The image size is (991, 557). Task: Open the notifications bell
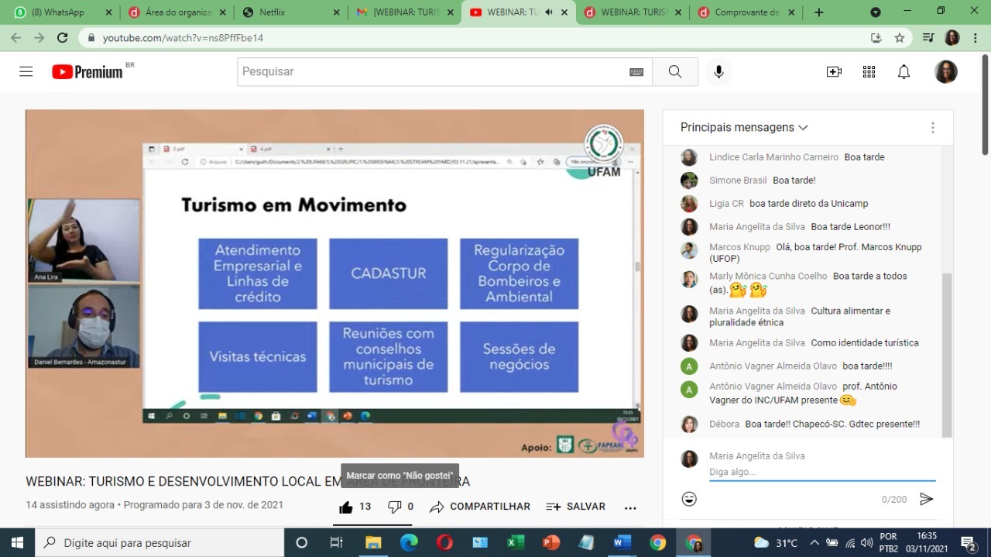[904, 71]
